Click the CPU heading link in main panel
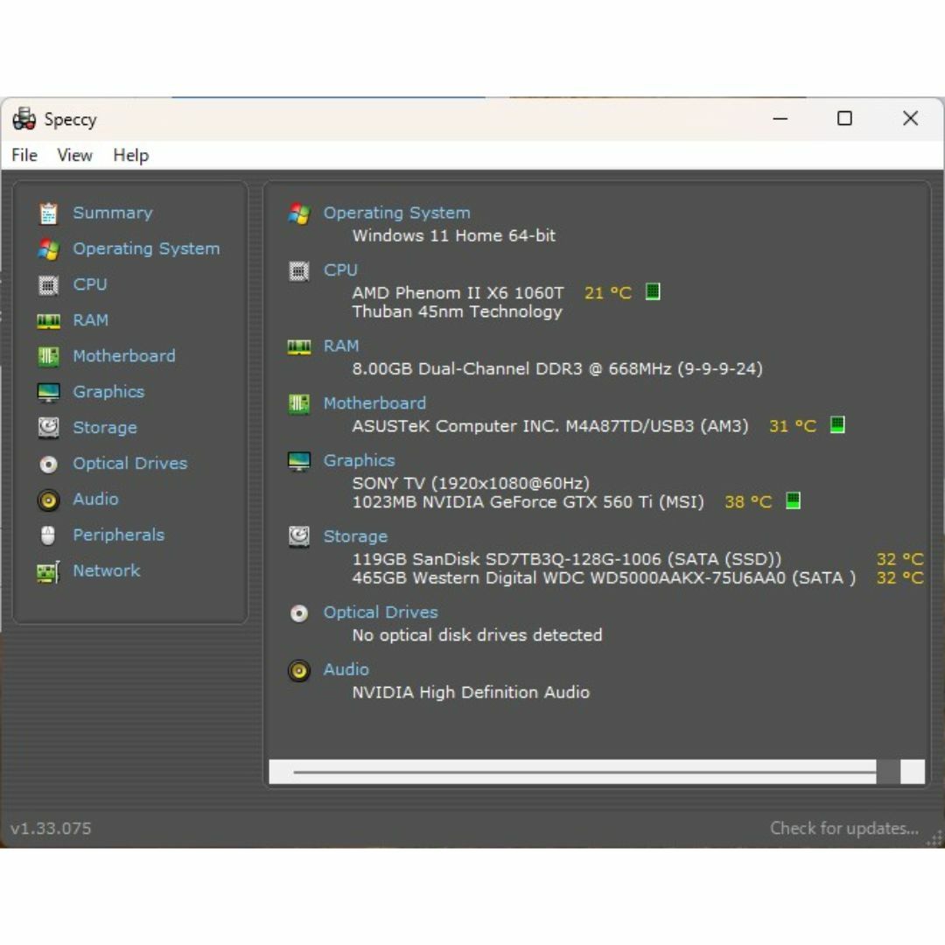Screen dimensions: 945x945 [340, 270]
